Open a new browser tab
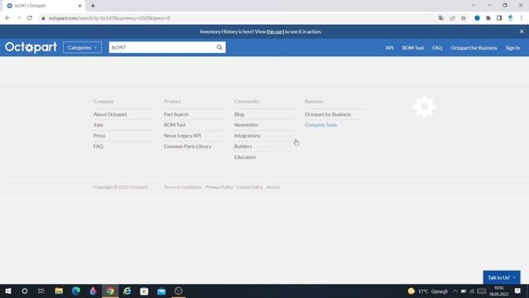 93,6
